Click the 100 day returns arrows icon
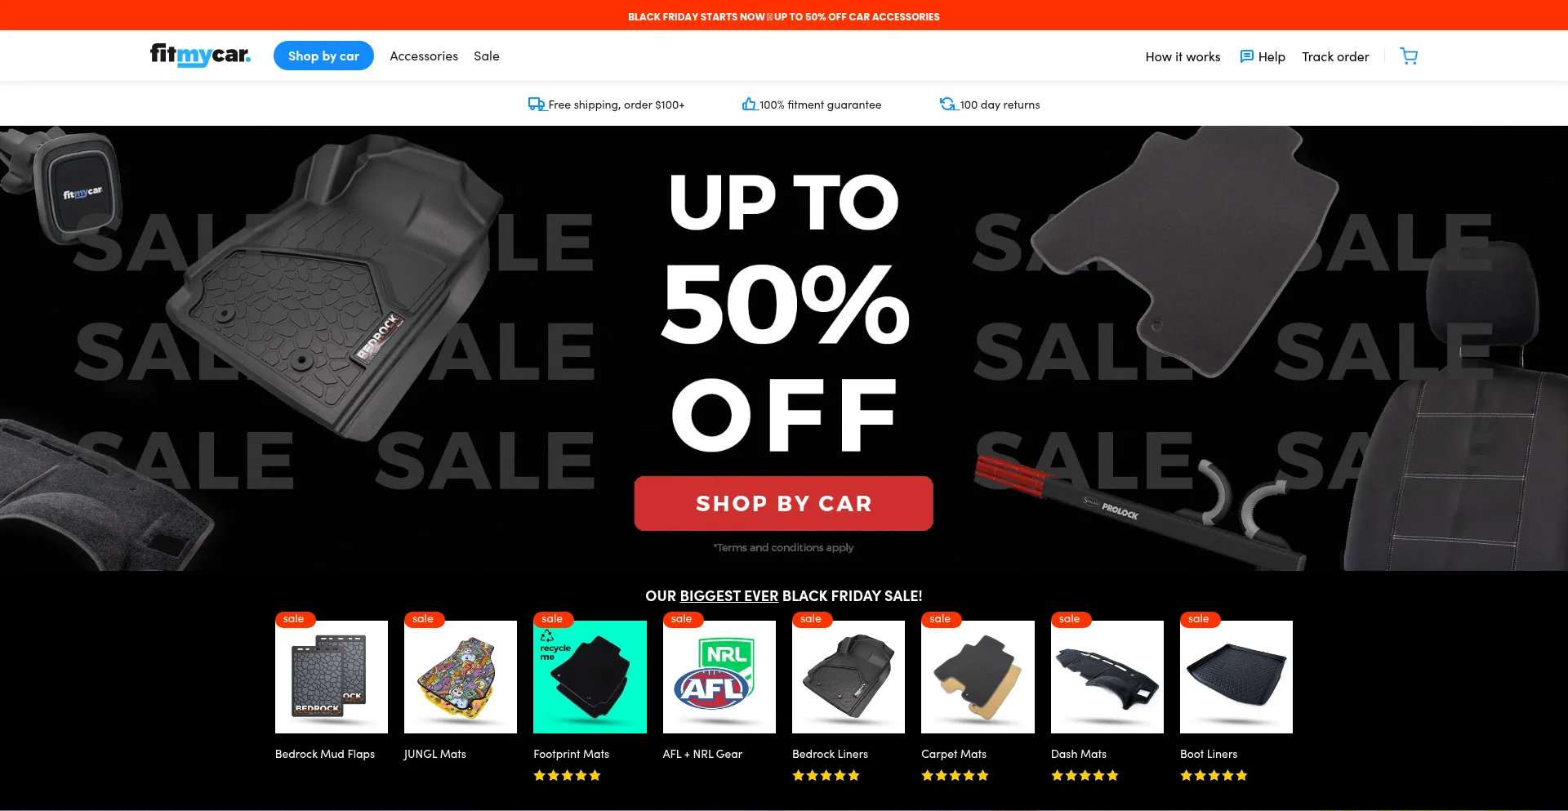This screenshot has height=811, width=1568. [947, 104]
